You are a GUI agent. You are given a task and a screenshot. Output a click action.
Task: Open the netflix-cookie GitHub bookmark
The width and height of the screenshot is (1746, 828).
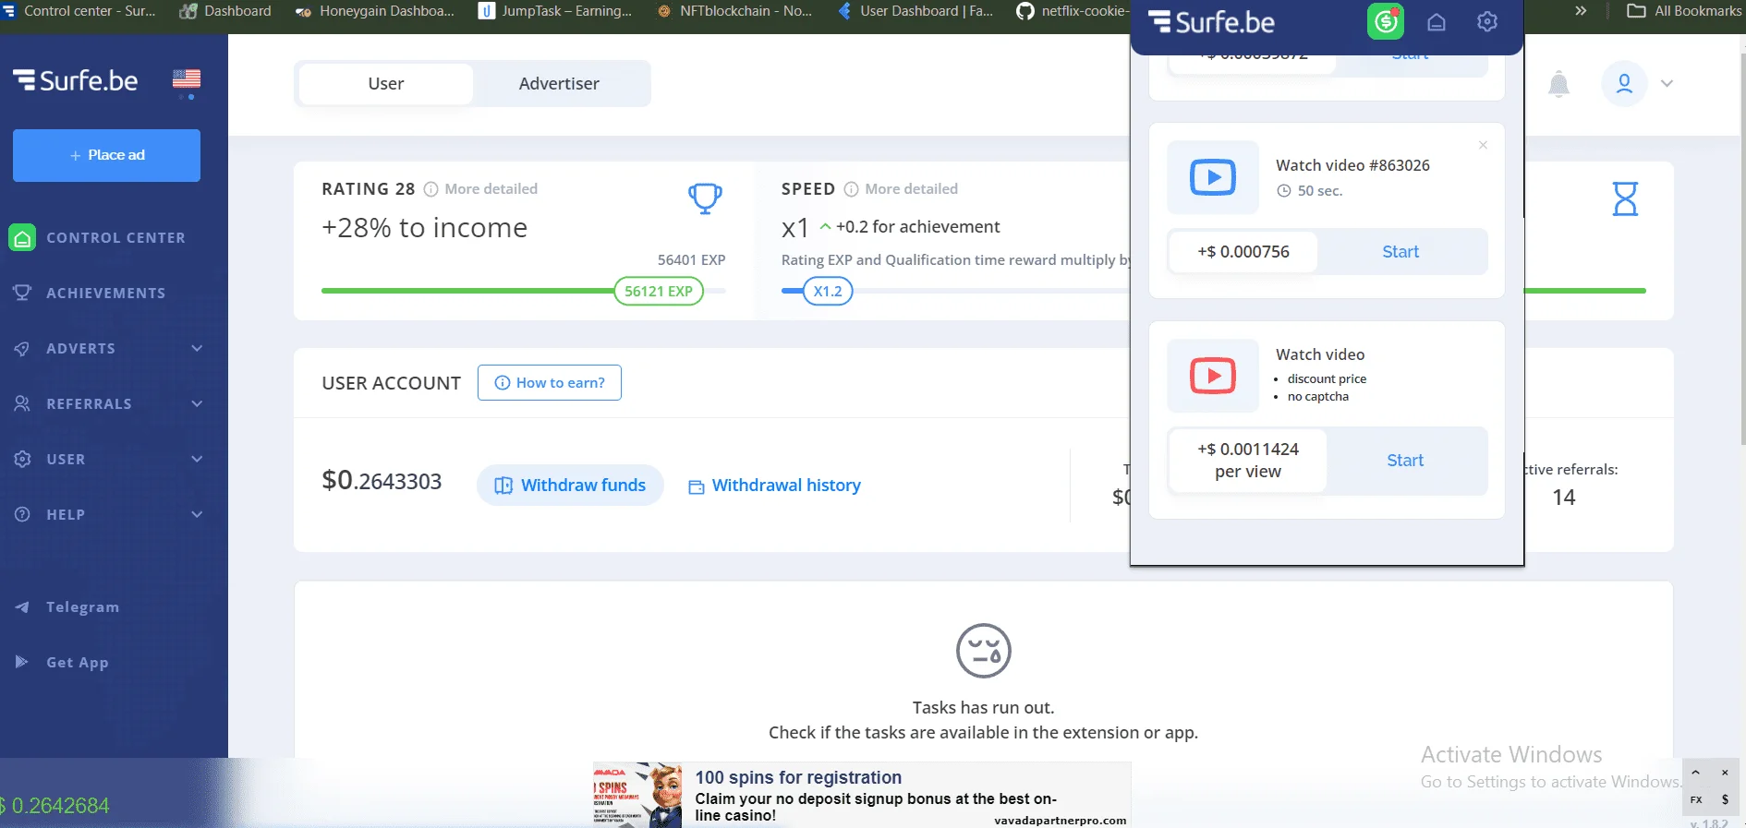[x=1072, y=11]
